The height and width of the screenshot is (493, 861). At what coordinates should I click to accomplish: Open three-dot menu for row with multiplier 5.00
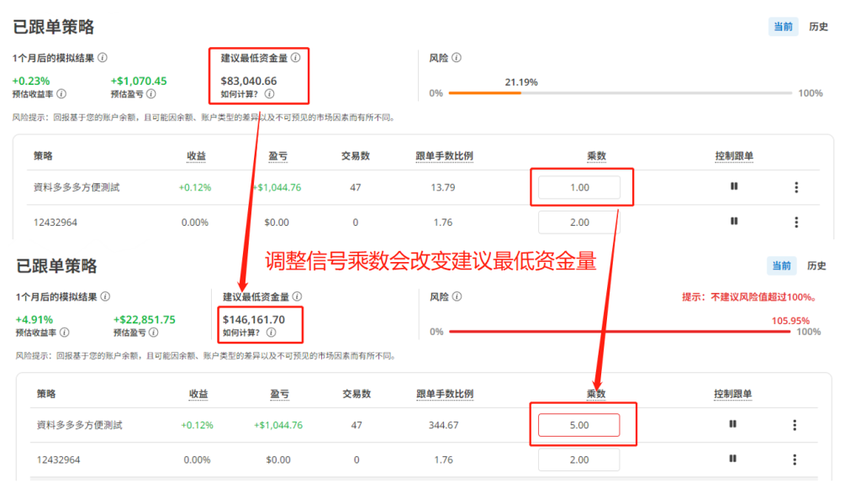tap(795, 425)
